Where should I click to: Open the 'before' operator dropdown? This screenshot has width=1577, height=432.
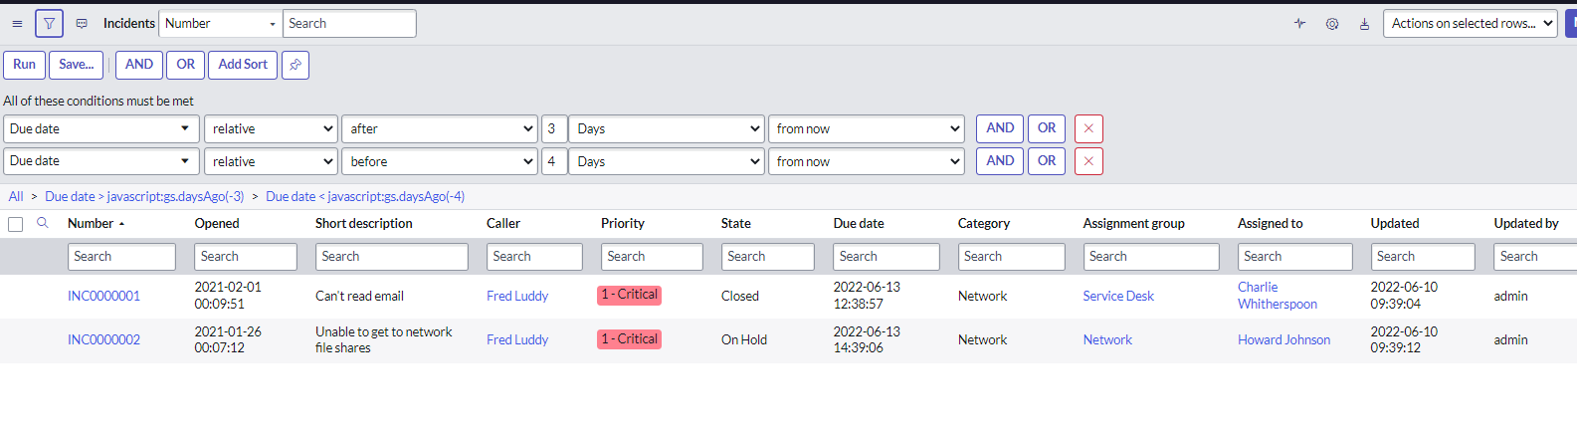click(x=440, y=161)
